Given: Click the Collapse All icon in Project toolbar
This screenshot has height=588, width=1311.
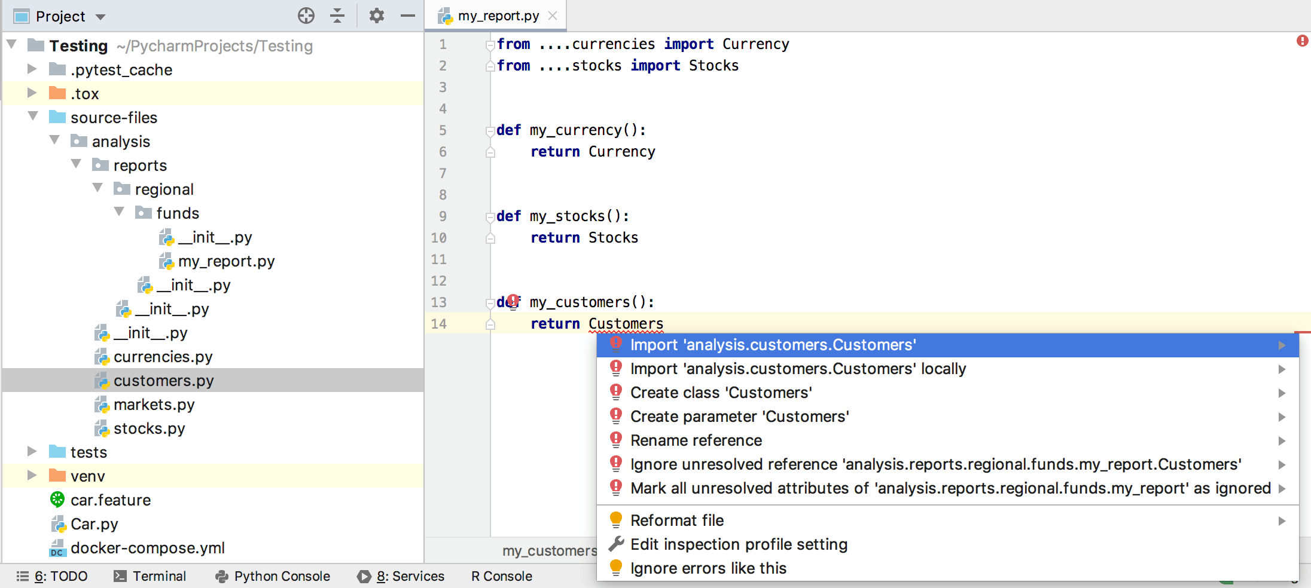Looking at the screenshot, I should point(337,16).
